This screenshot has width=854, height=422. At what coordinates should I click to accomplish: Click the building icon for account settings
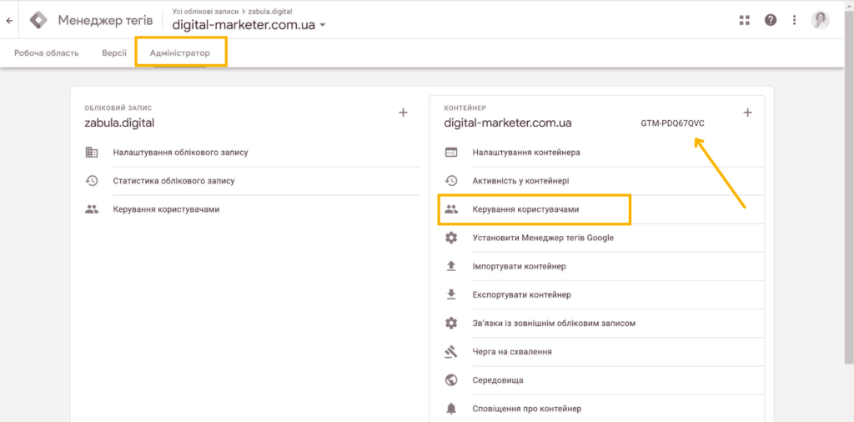click(92, 153)
